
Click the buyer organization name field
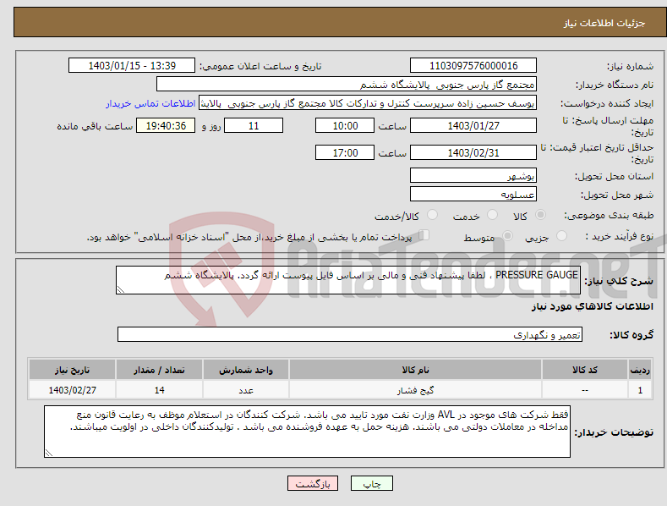(x=347, y=85)
